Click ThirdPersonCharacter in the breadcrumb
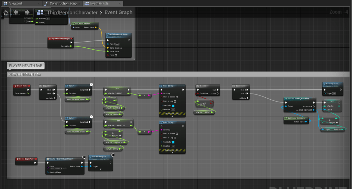The height and width of the screenshot is (189, 352). click(72, 12)
